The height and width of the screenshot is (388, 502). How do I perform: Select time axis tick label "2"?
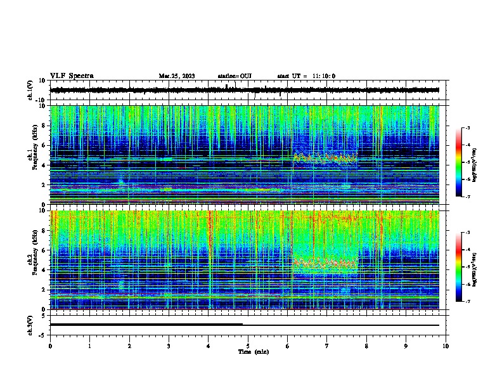pyautogui.click(x=129, y=346)
